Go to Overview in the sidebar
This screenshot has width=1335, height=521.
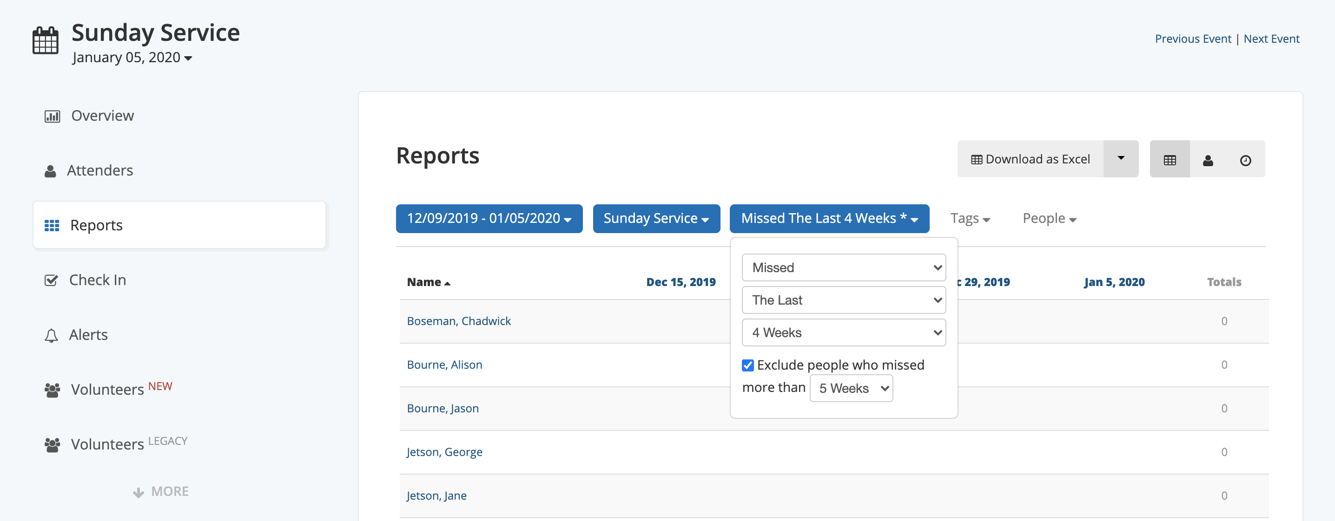[x=103, y=116]
